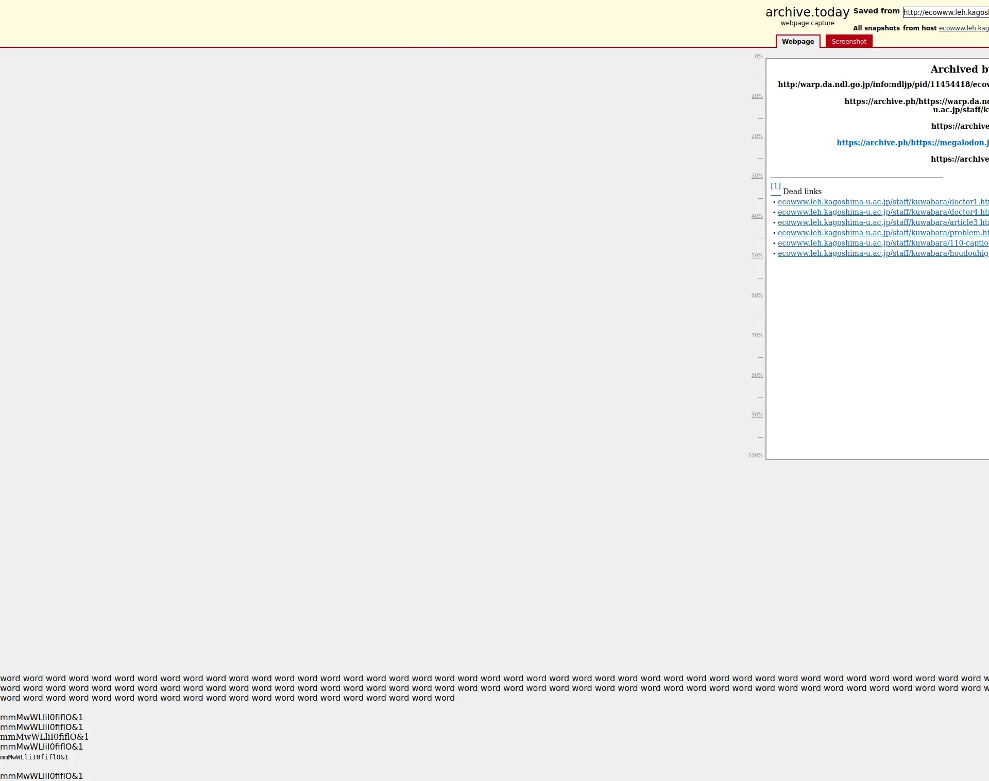Open the all snapshots host link
The width and height of the screenshot is (989, 781).
[x=963, y=28]
